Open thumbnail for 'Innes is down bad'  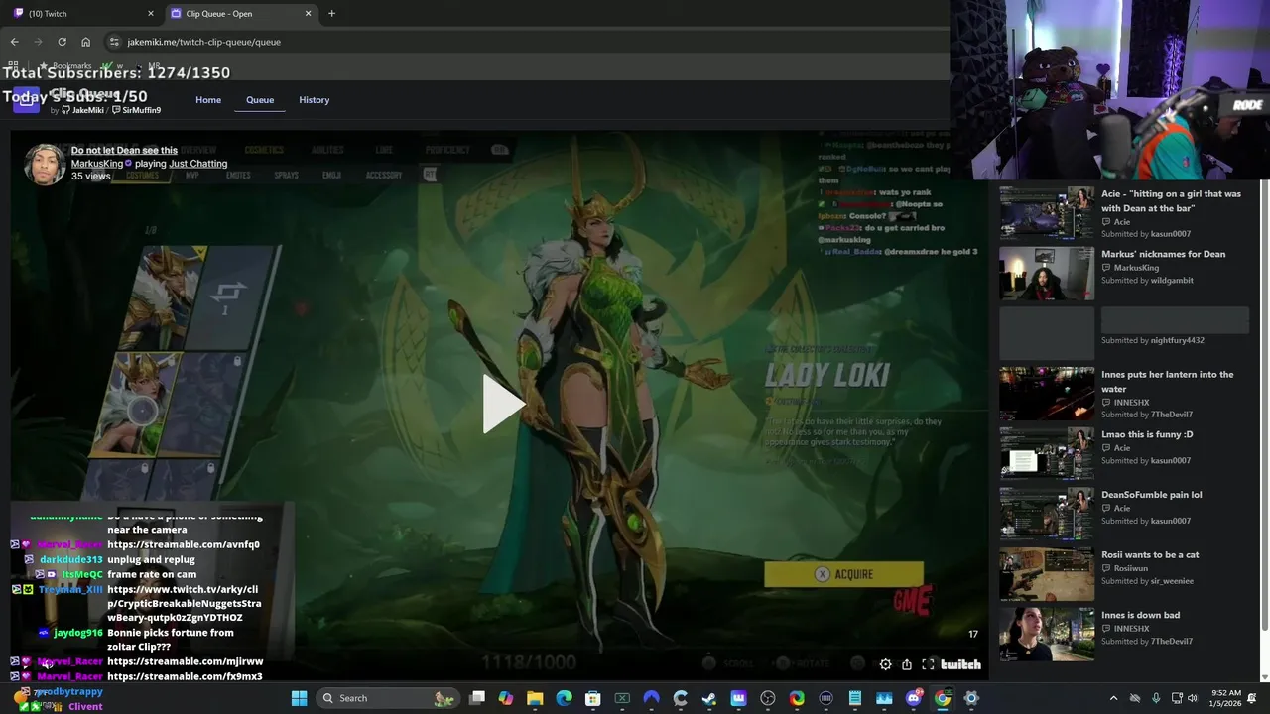1047,635
